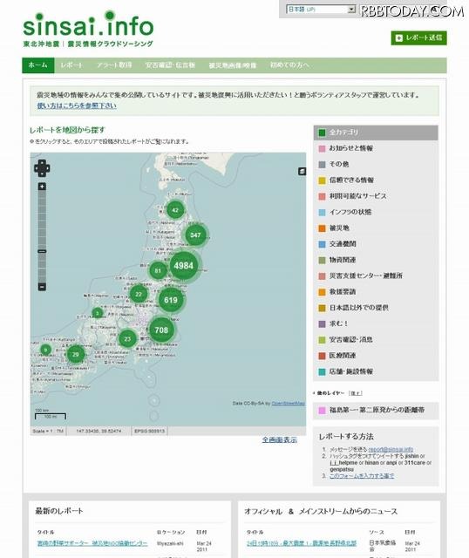Click the map zoom level slider handle

(x=42, y=251)
